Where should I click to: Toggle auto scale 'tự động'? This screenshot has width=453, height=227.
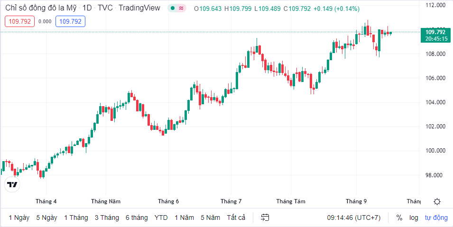pos(436,218)
